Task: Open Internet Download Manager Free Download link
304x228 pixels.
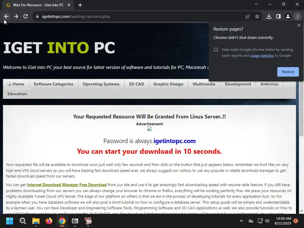Action: click(x=67, y=185)
